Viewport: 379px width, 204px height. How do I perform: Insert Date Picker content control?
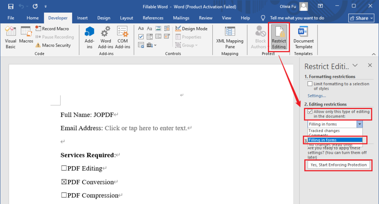167,37
